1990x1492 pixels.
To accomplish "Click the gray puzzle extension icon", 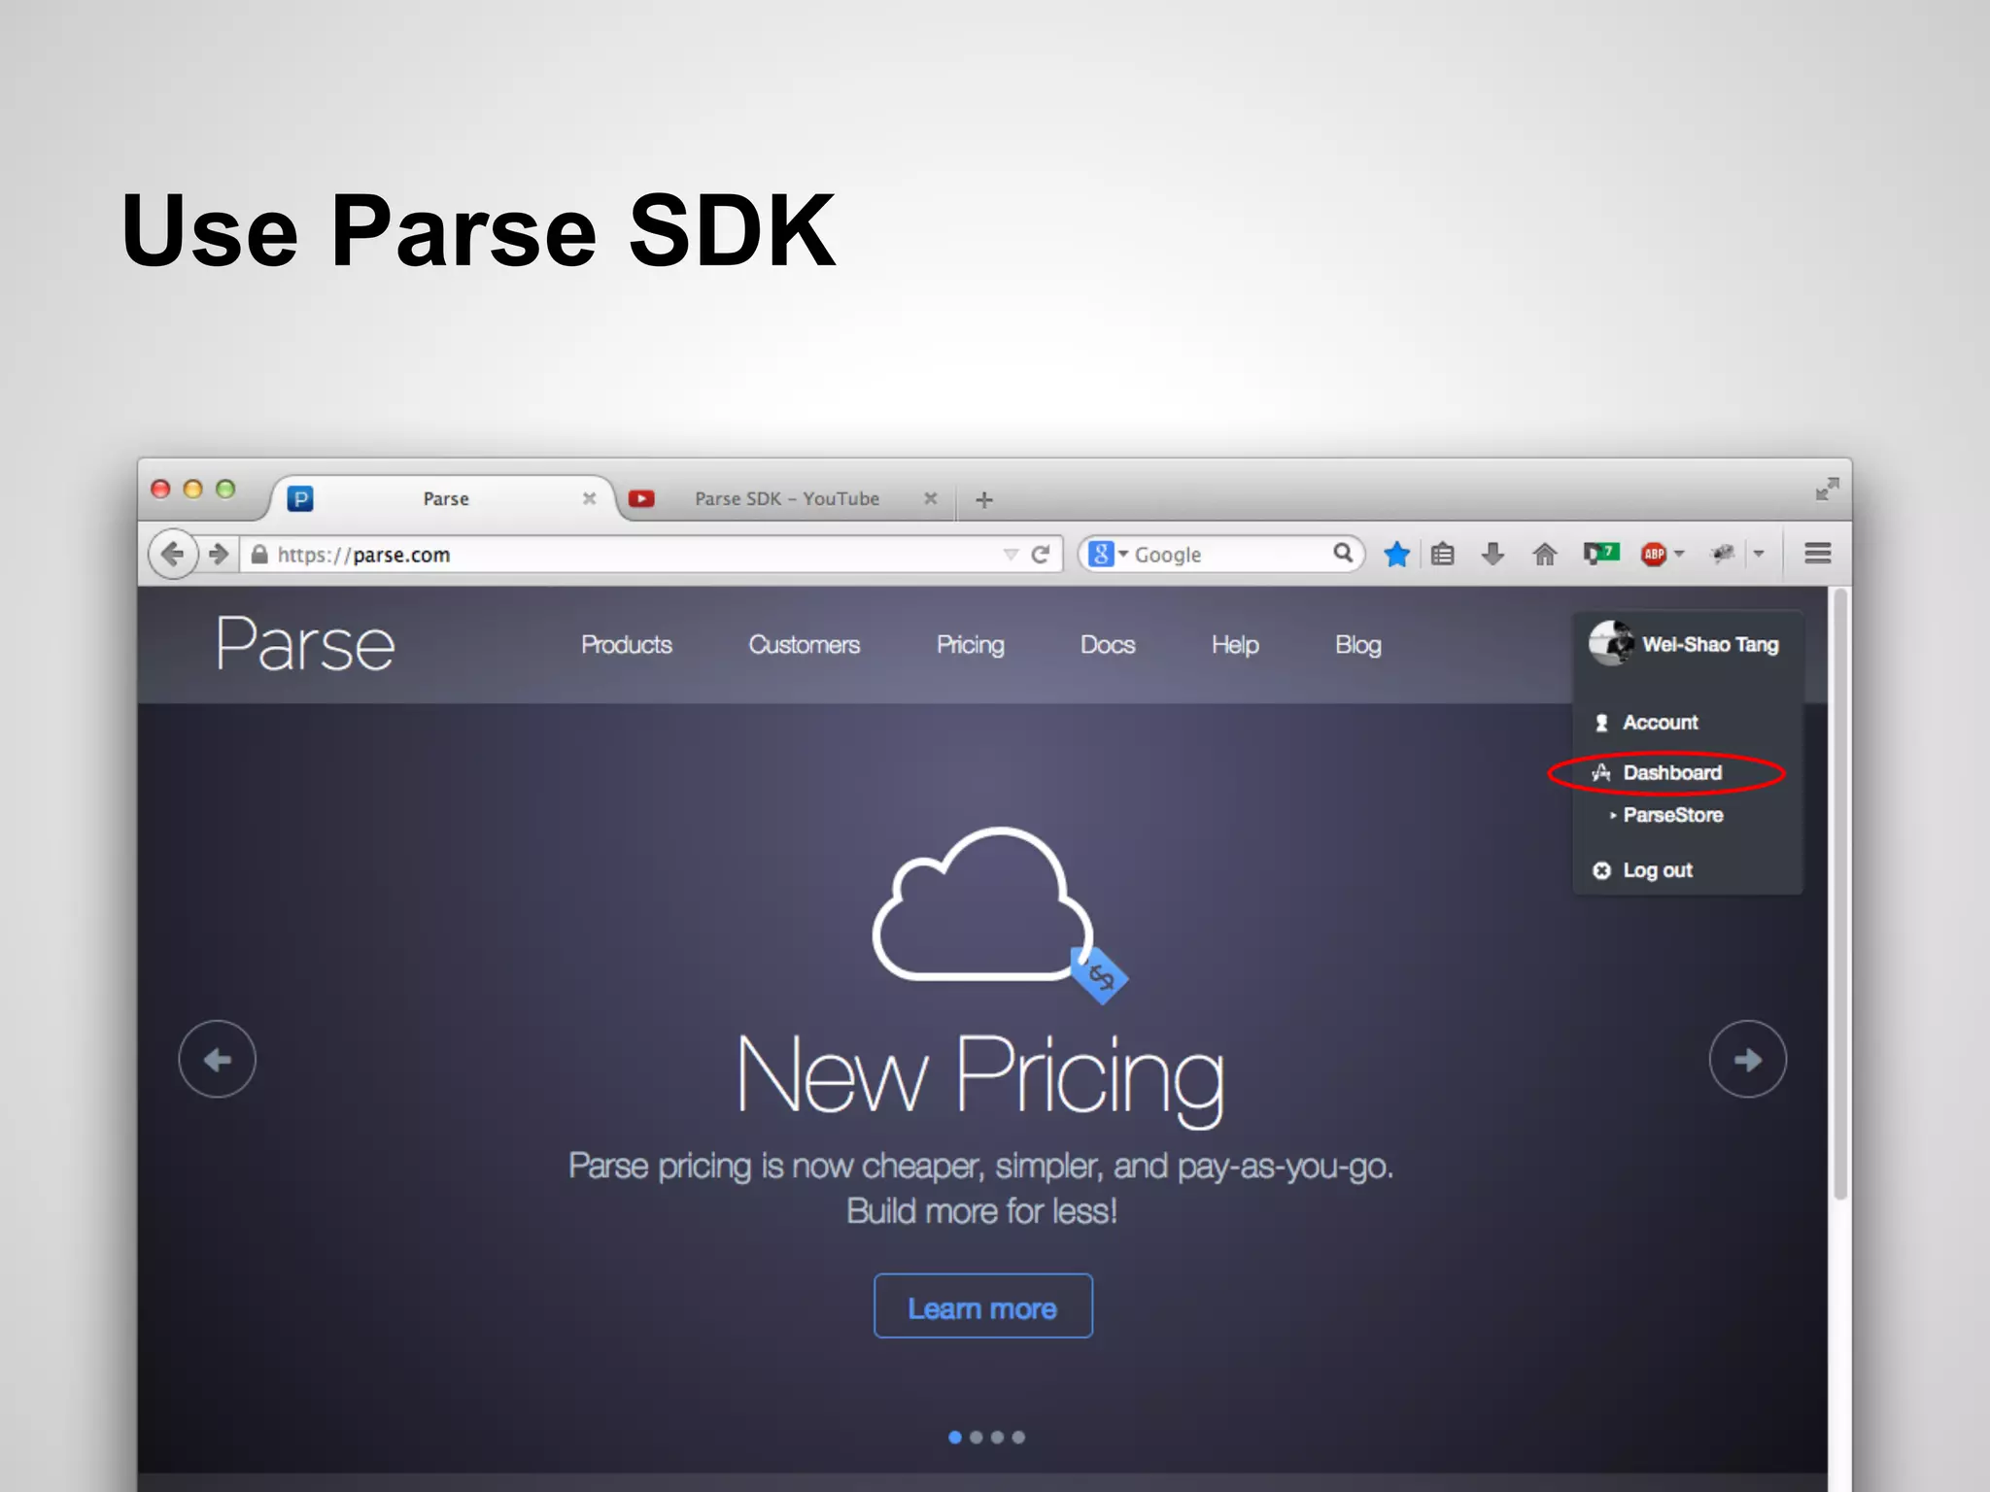I will [x=1723, y=554].
